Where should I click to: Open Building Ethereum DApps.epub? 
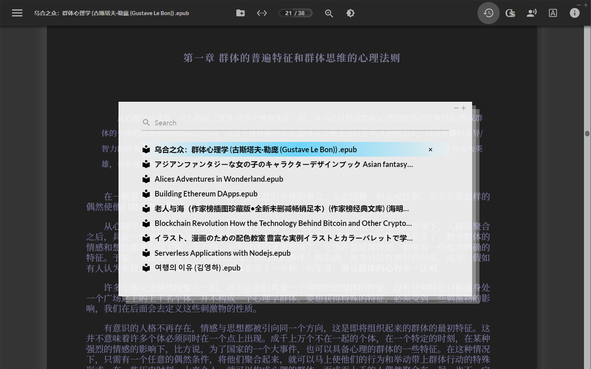click(206, 194)
